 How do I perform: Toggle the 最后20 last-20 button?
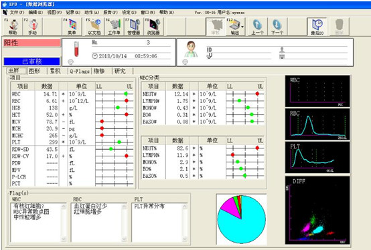point(317,27)
